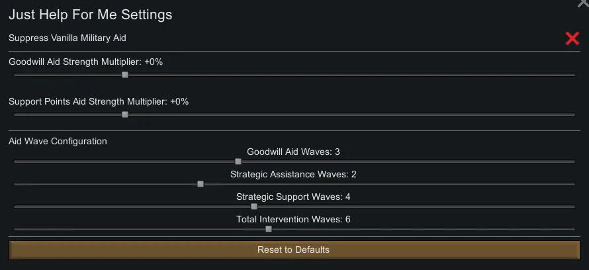Image resolution: width=589 pixels, height=270 pixels.
Task: Click the Strategic Support Waves: 4 label
Action: (293, 197)
